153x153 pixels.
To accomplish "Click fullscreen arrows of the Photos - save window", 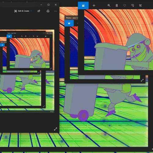I will [x=142, y=80].
